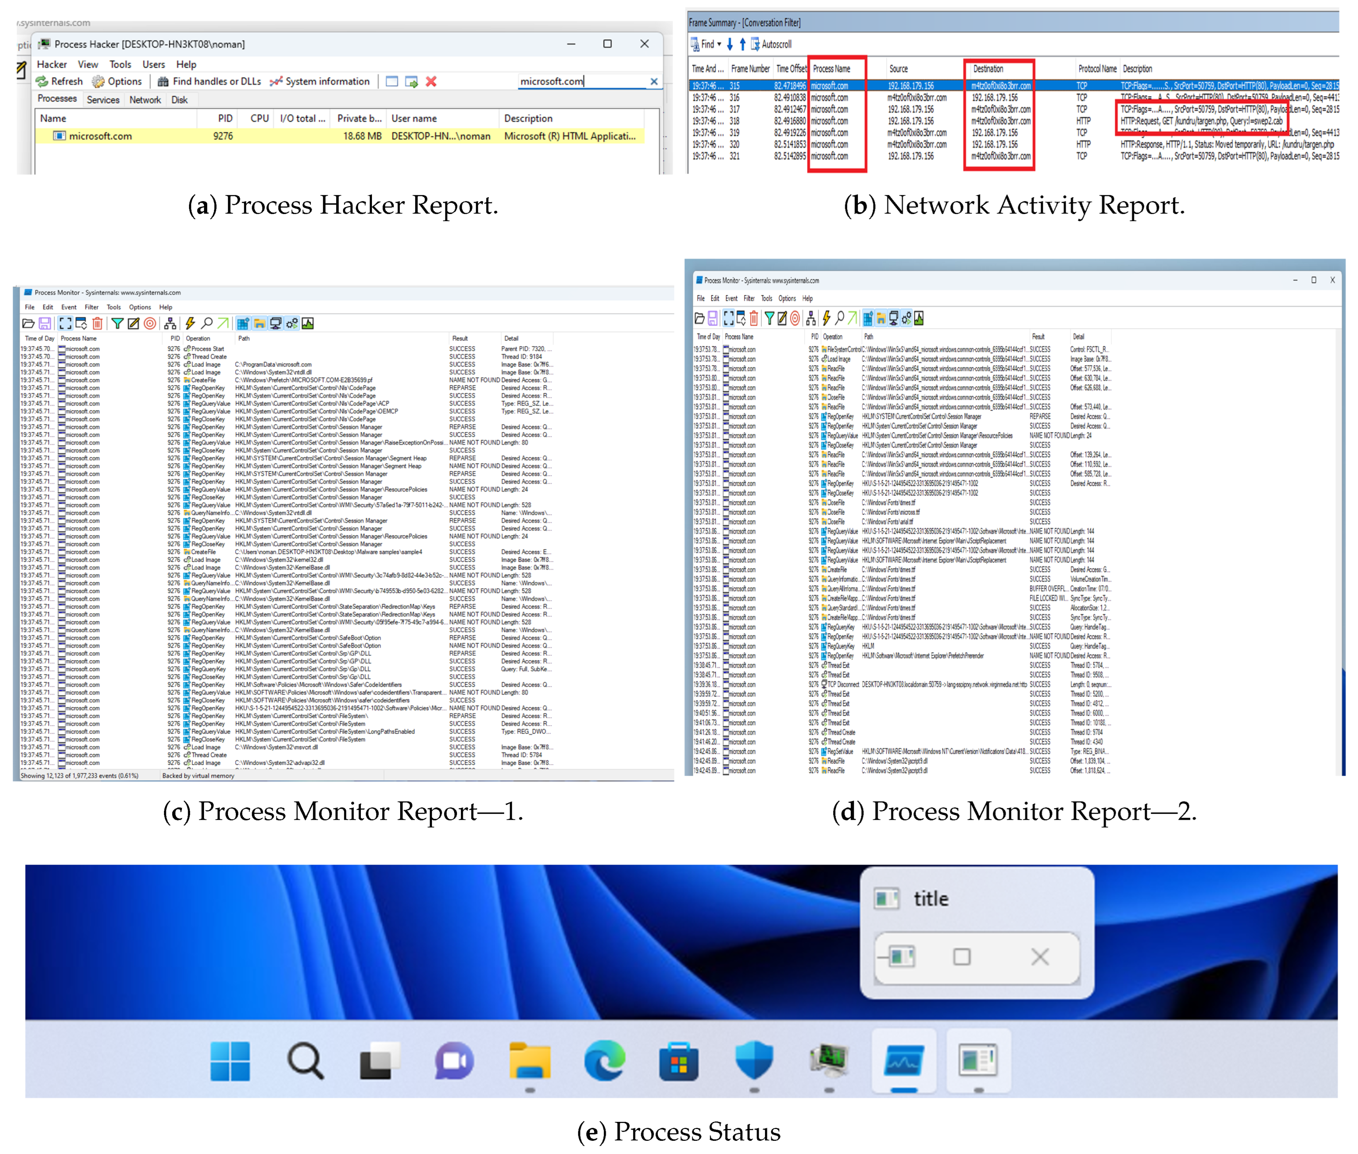Click trash Clear icon in Process Monitor Report—1
Screen dimensions: 1358x1154
98,323
